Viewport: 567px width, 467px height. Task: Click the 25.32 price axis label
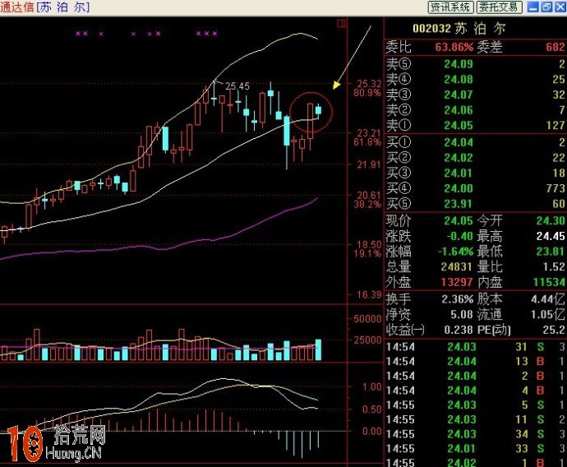(369, 84)
